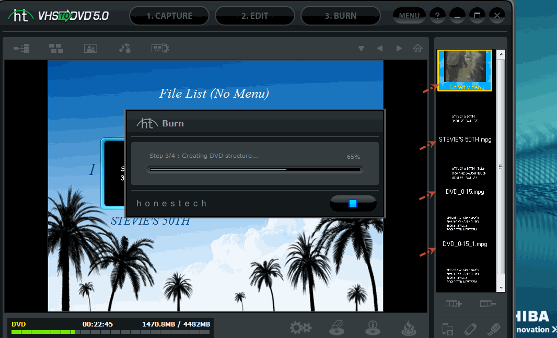Go to the previous menu page arrow

[380, 48]
